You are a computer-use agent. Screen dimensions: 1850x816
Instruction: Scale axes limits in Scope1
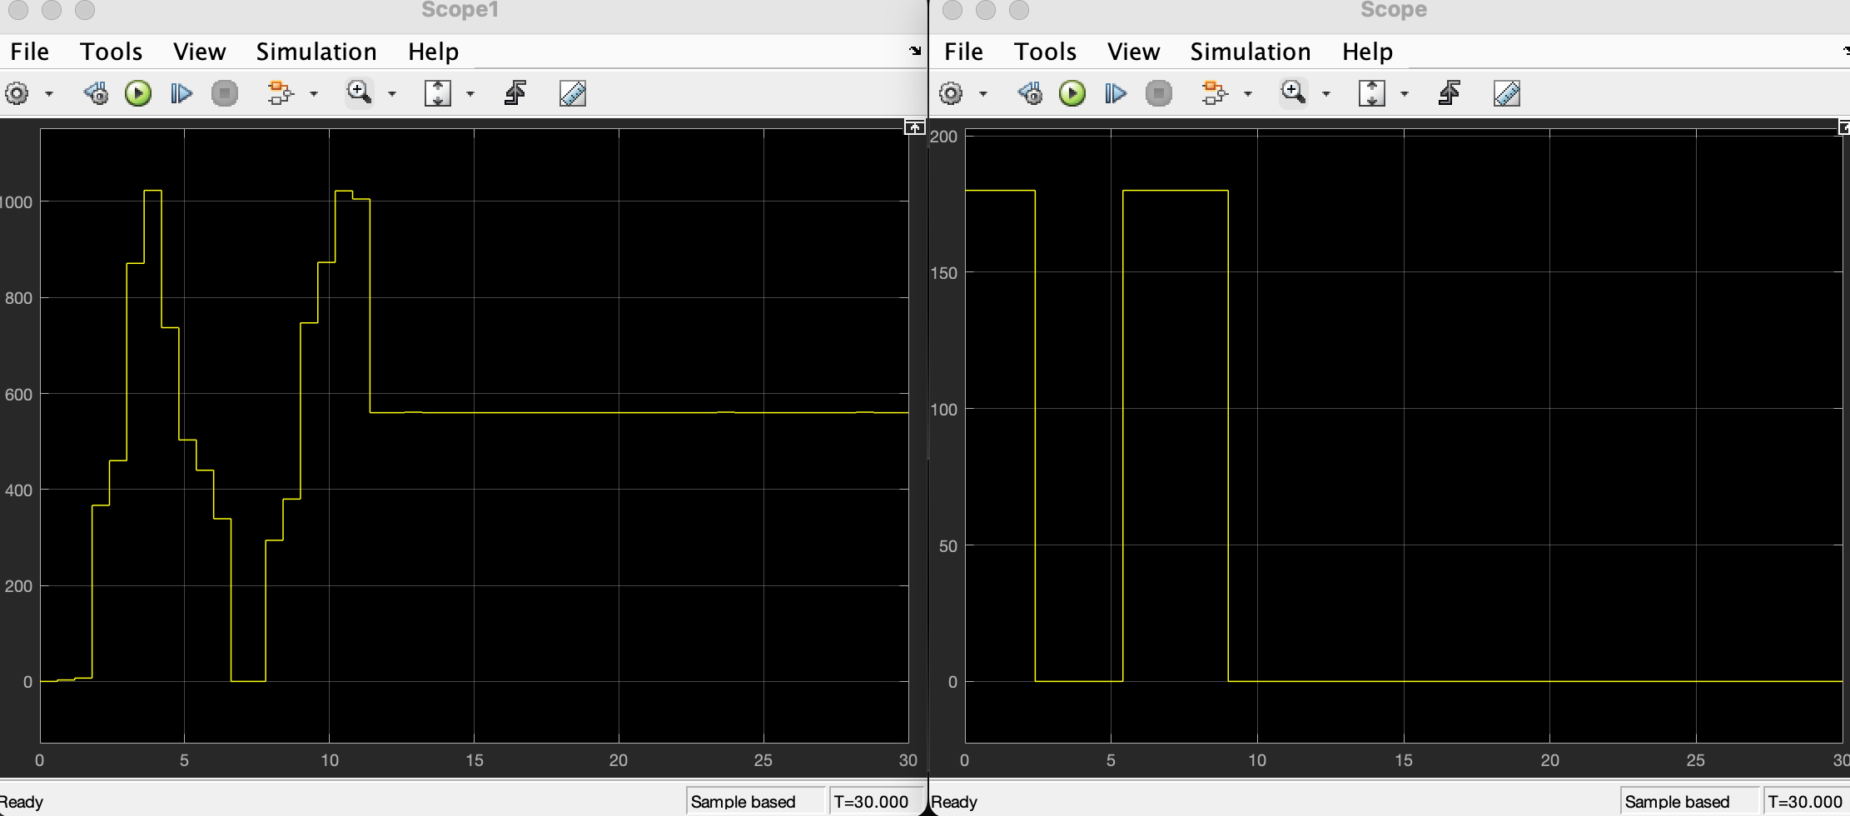tap(438, 93)
